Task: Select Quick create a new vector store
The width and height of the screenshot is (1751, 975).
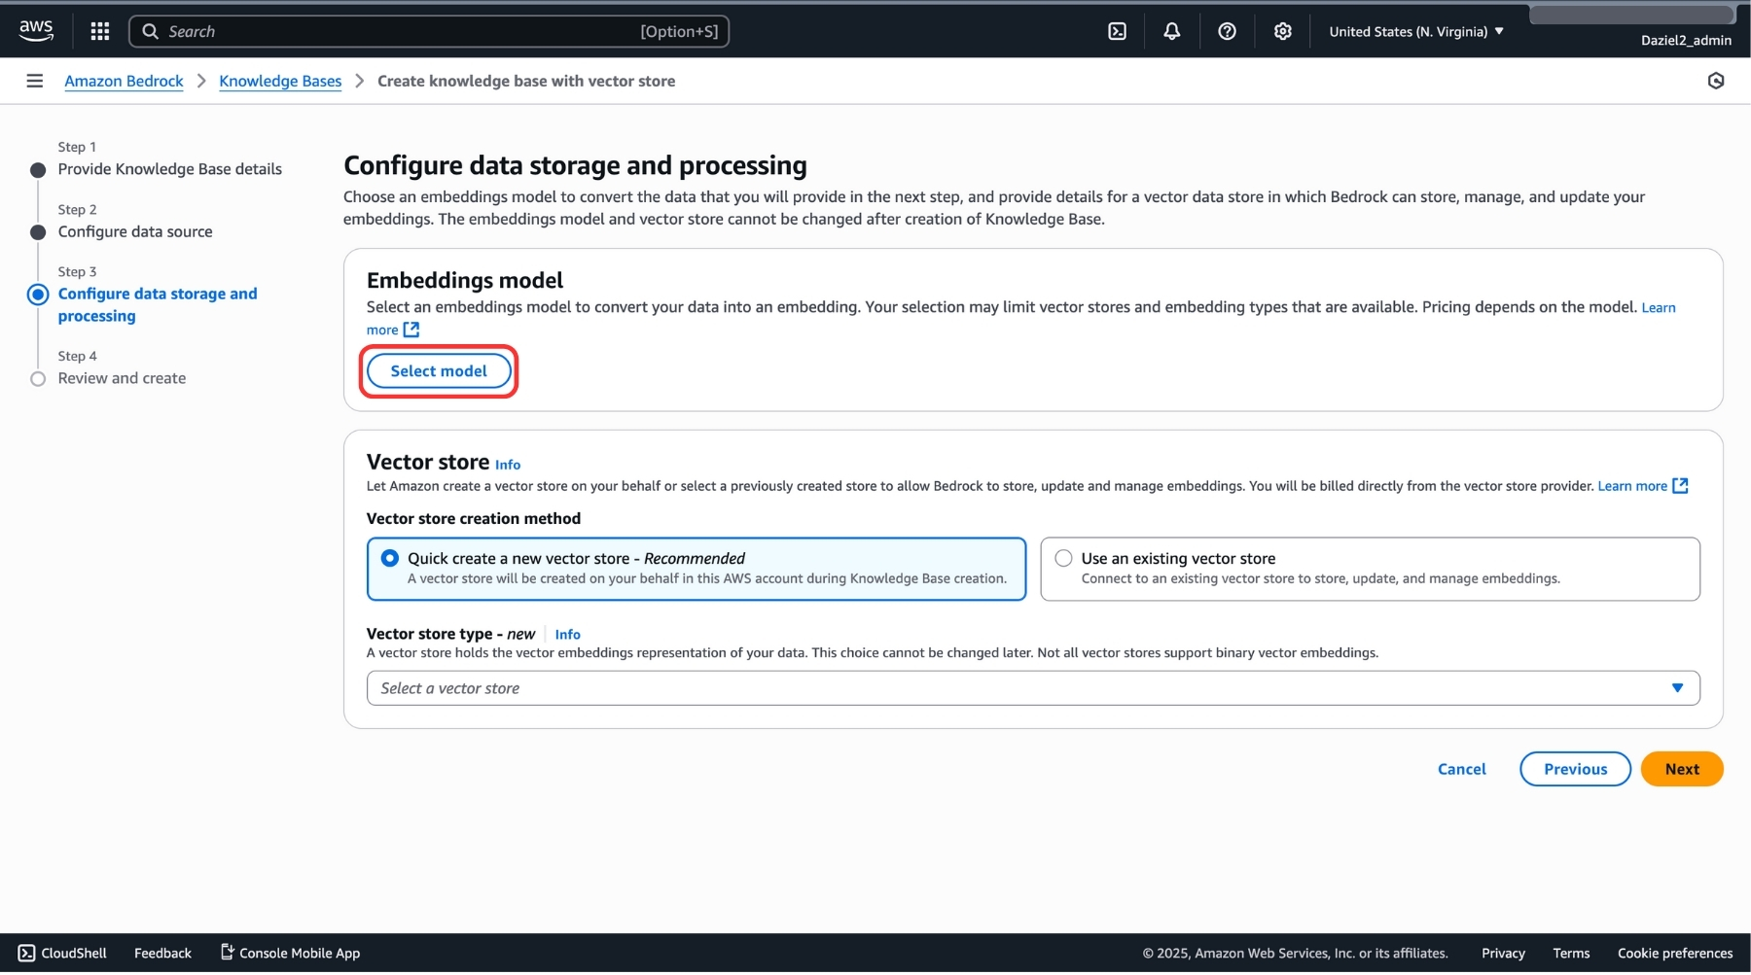Action: (390, 557)
